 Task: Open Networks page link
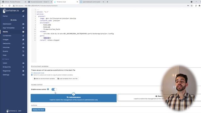pyautogui.click(x=6, y=43)
